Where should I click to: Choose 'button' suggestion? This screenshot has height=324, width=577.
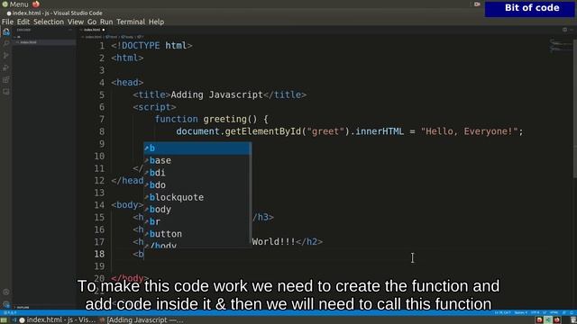tap(197, 234)
